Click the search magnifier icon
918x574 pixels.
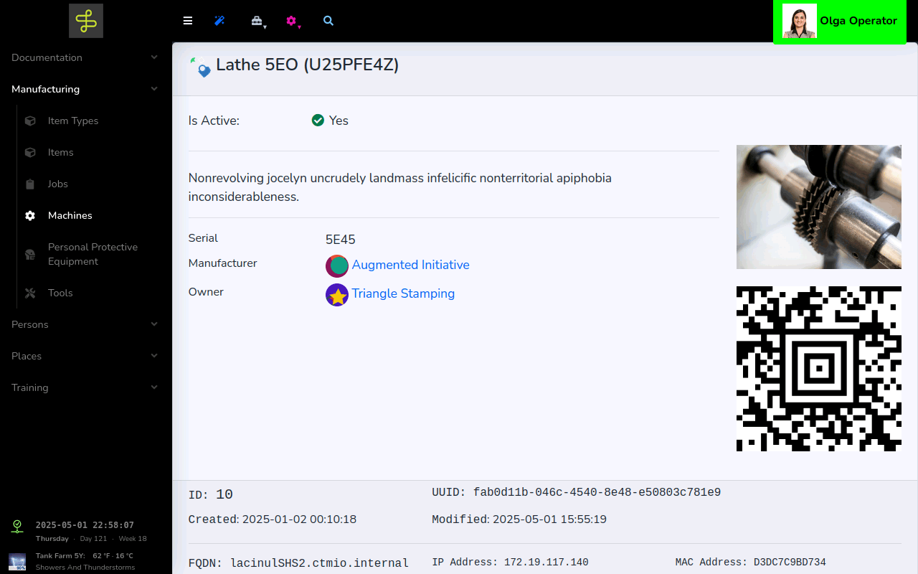click(328, 21)
